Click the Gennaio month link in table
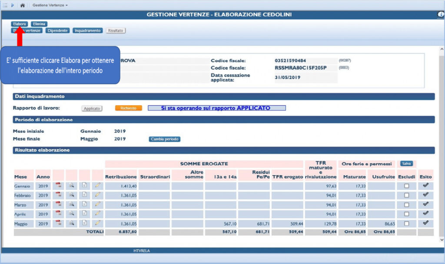445x264 pixels. point(22,186)
